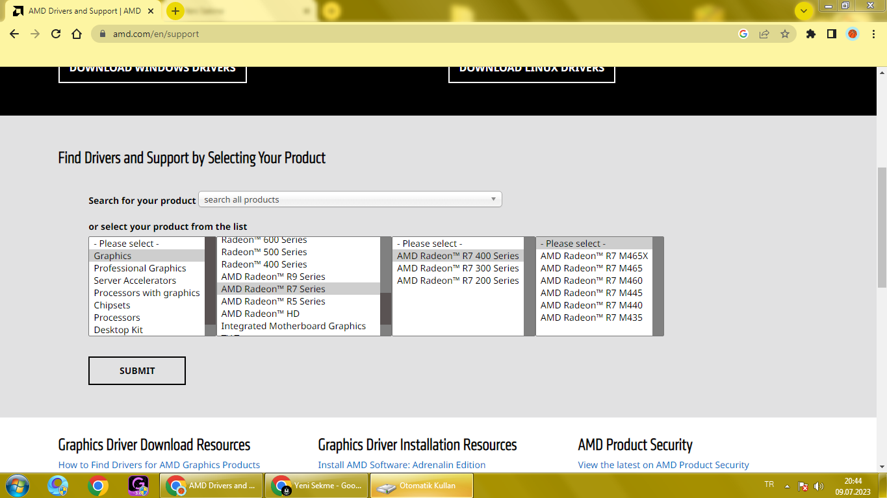Screen dimensions: 887x498
Task: Choose Radeon 400 Series
Action: (298, 264)
